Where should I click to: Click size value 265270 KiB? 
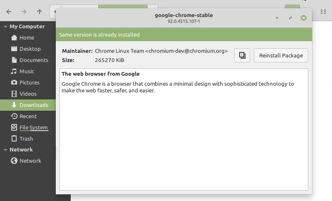[109, 60]
